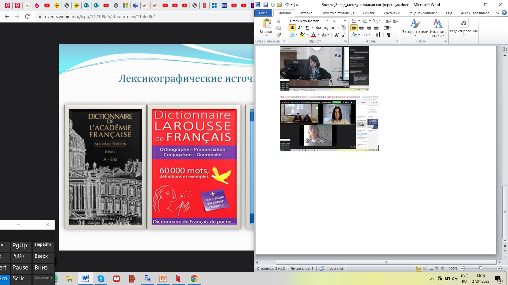This screenshot has height=285, width=508.
Task: Click Число слов: 3 in the status bar
Action: click(x=302, y=269)
